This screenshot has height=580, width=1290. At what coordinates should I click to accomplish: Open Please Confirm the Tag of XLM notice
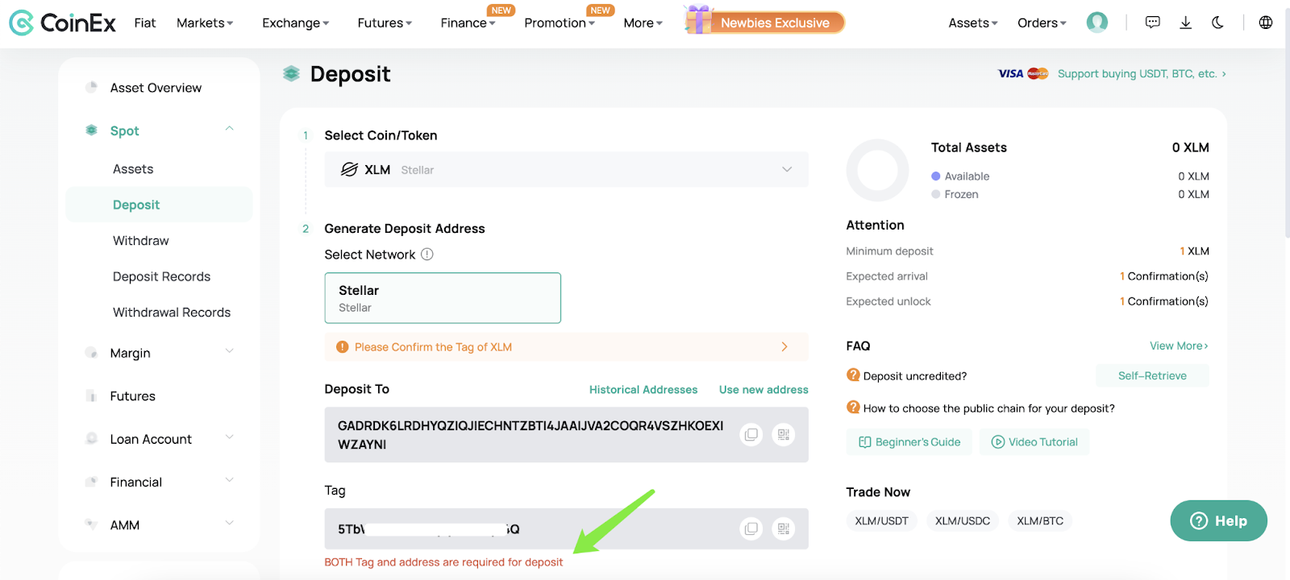tap(566, 347)
